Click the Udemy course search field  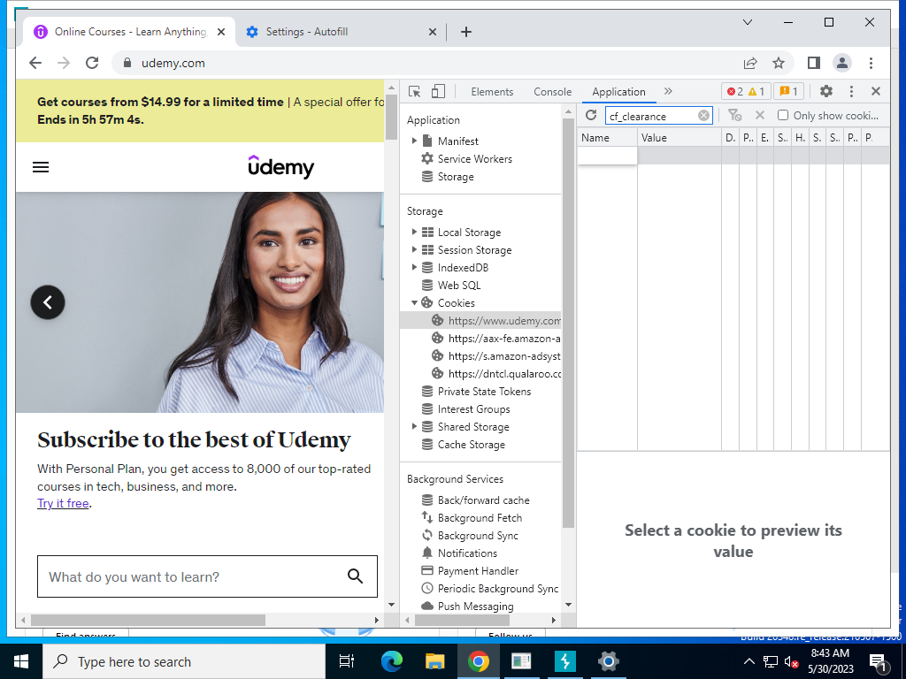pyautogui.click(x=207, y=576)
